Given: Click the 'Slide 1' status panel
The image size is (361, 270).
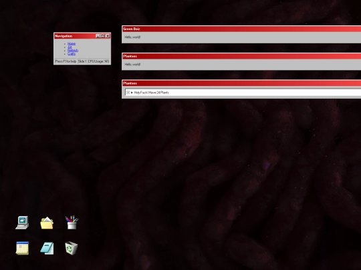Looking at the screenshot, I should point(82,61).
